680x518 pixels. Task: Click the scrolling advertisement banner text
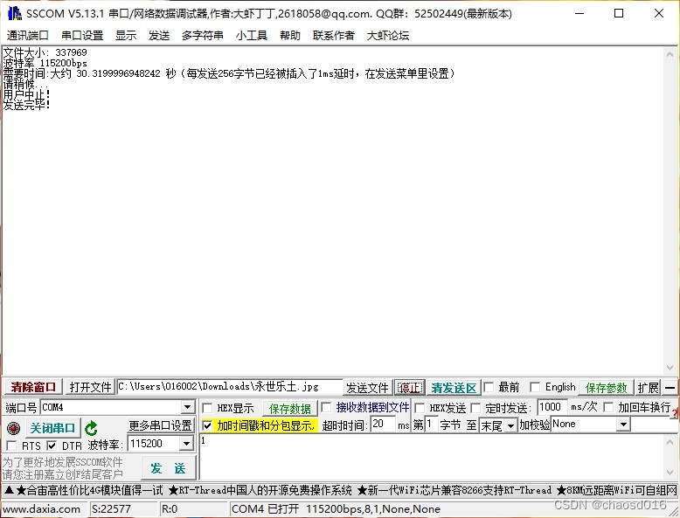tap(340, 491)
